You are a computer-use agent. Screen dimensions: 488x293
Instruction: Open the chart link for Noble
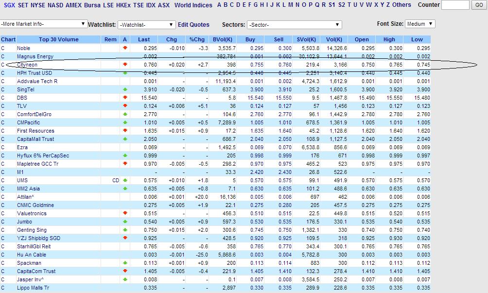(3, 48)
